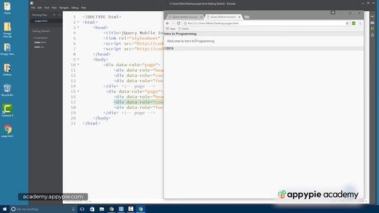This screenshot has height=213, width=379.
Task: Open the Chrome profile icon
Action: [x=333, y=12]
